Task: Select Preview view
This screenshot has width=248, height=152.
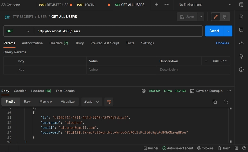Action: click(x=46, y=102)
